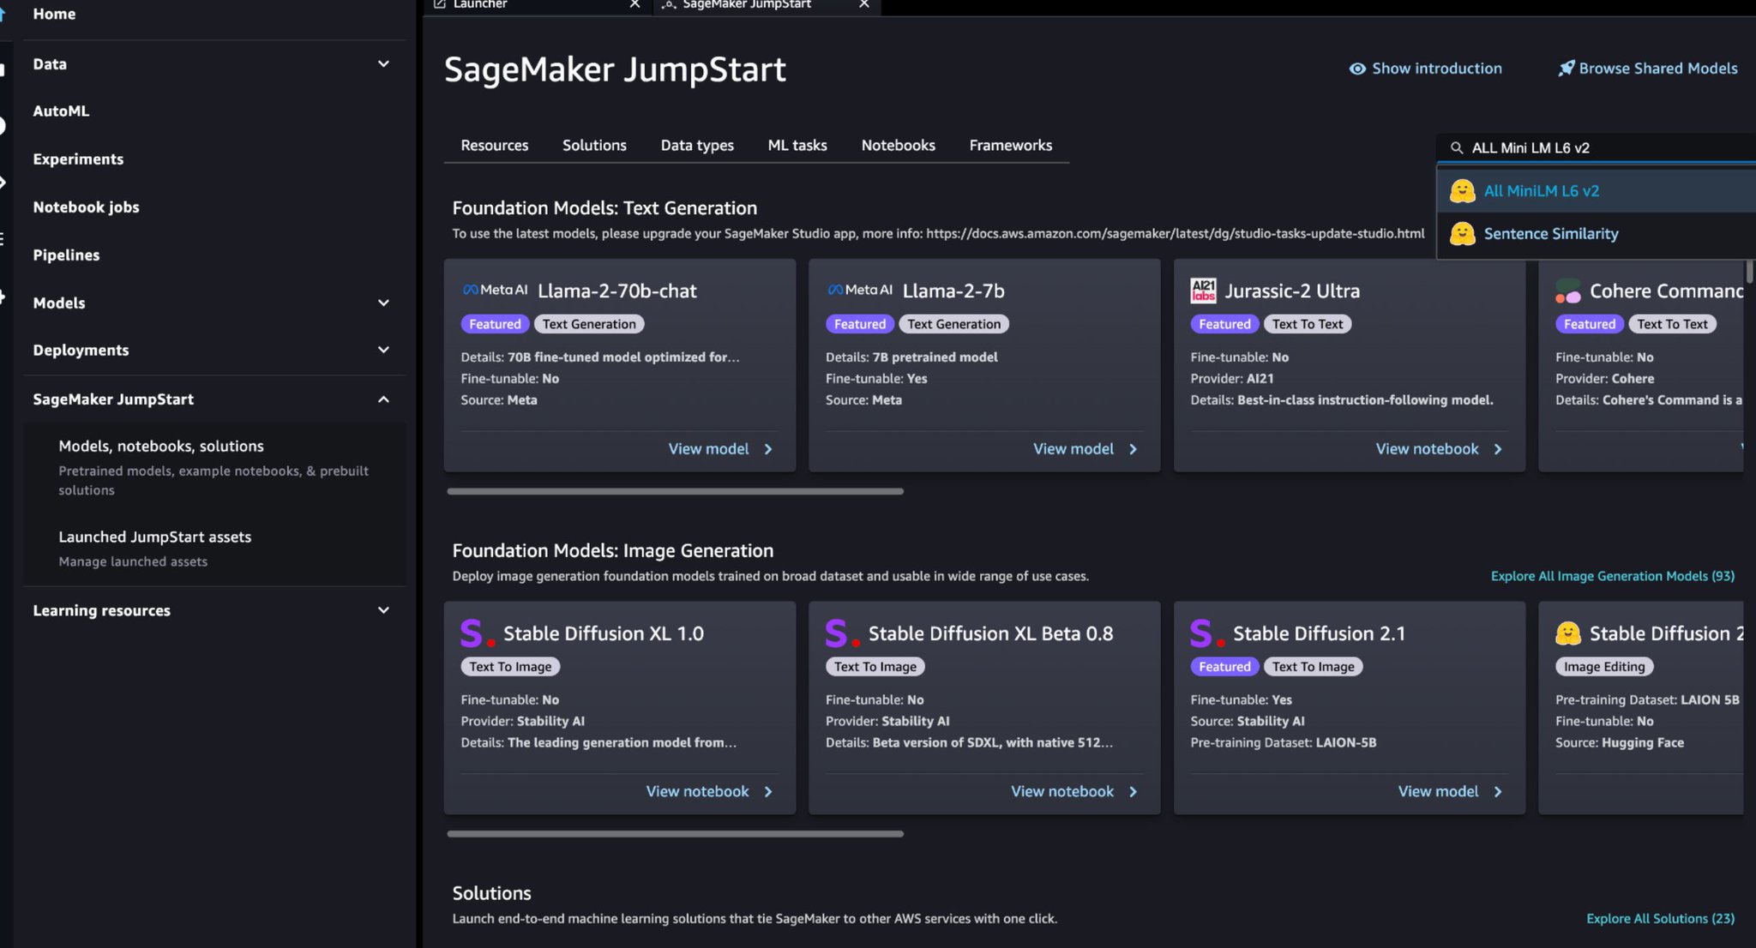Screen dimensions: 1756x948
Task: Click Image Editing tag on Stable Diffusion card
Action: pyautogui.click(x=1604, y=667)
